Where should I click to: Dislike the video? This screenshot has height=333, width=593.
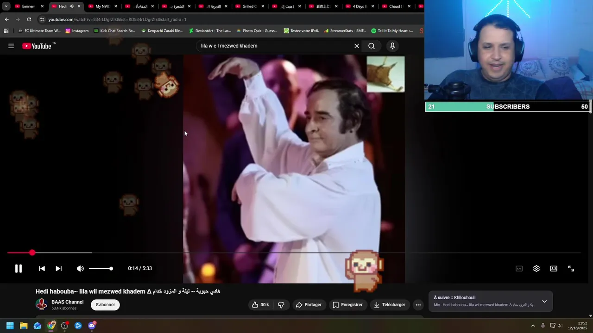tap(281, 305)
